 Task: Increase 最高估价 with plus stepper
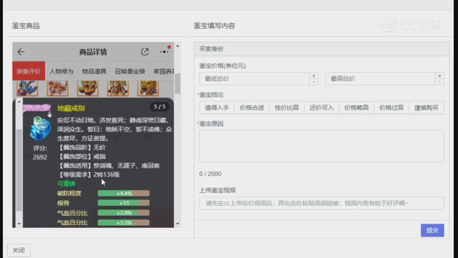440,76
